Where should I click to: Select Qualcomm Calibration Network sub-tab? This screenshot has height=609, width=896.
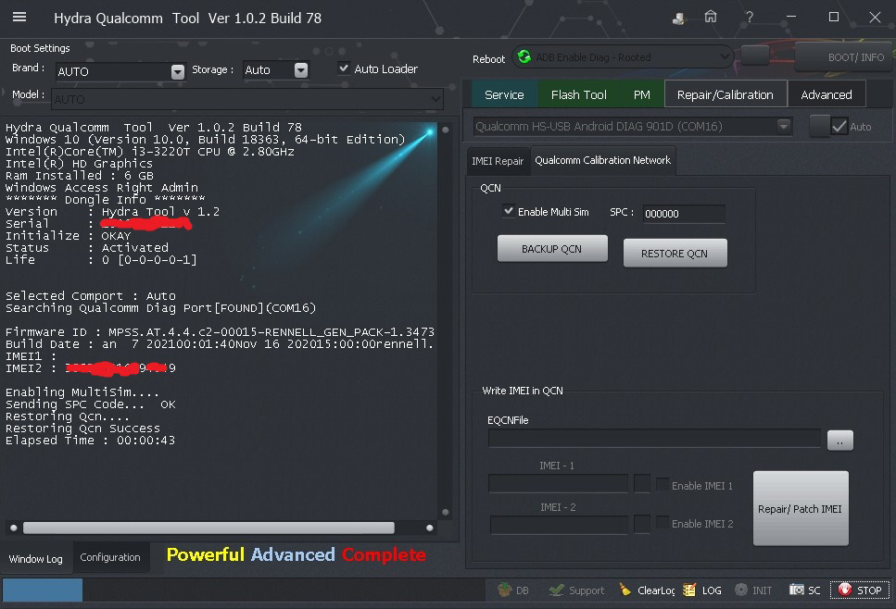[x=603, y=160]
